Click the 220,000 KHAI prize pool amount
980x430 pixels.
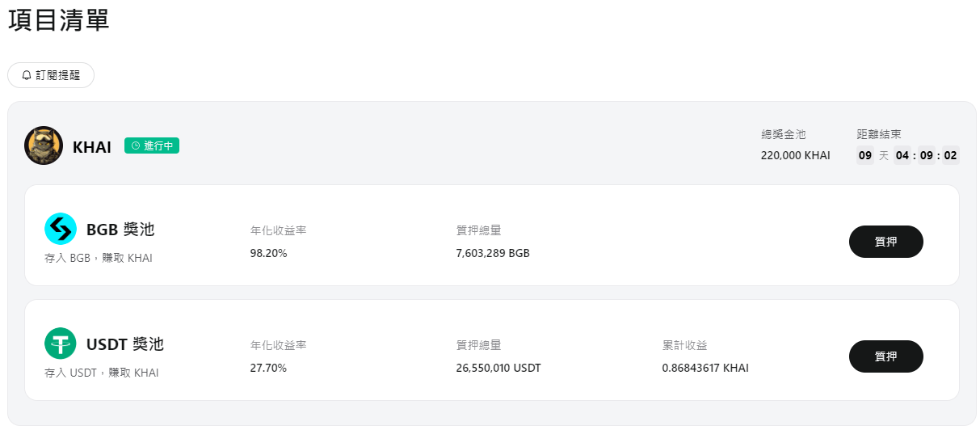tap(795, 155)
